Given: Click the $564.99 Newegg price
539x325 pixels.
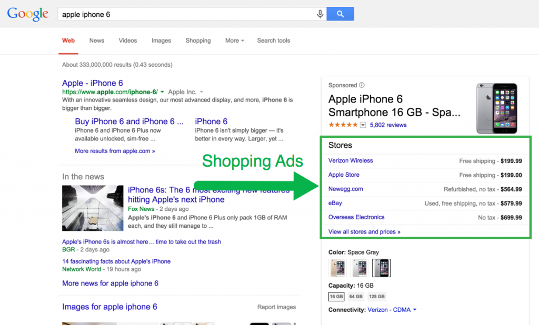Looking at the screenshot, I should click(511, 189).
